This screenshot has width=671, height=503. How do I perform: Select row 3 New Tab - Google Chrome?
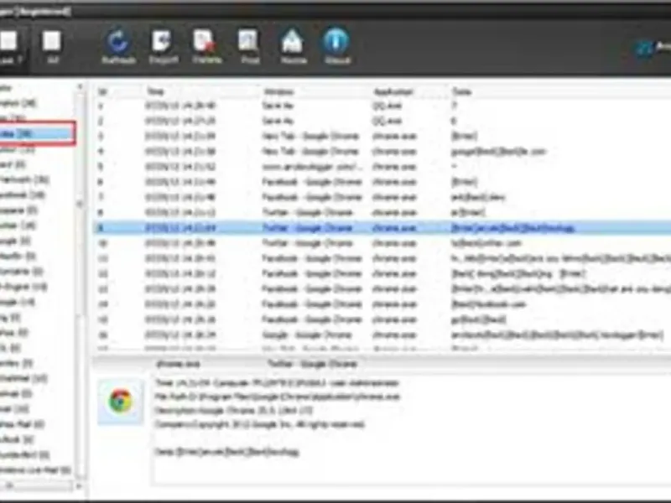point(382,137)
